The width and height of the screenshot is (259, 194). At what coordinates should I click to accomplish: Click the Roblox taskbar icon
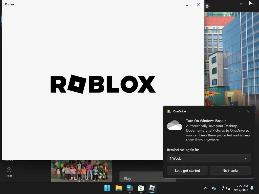click(x=152, y=188)
